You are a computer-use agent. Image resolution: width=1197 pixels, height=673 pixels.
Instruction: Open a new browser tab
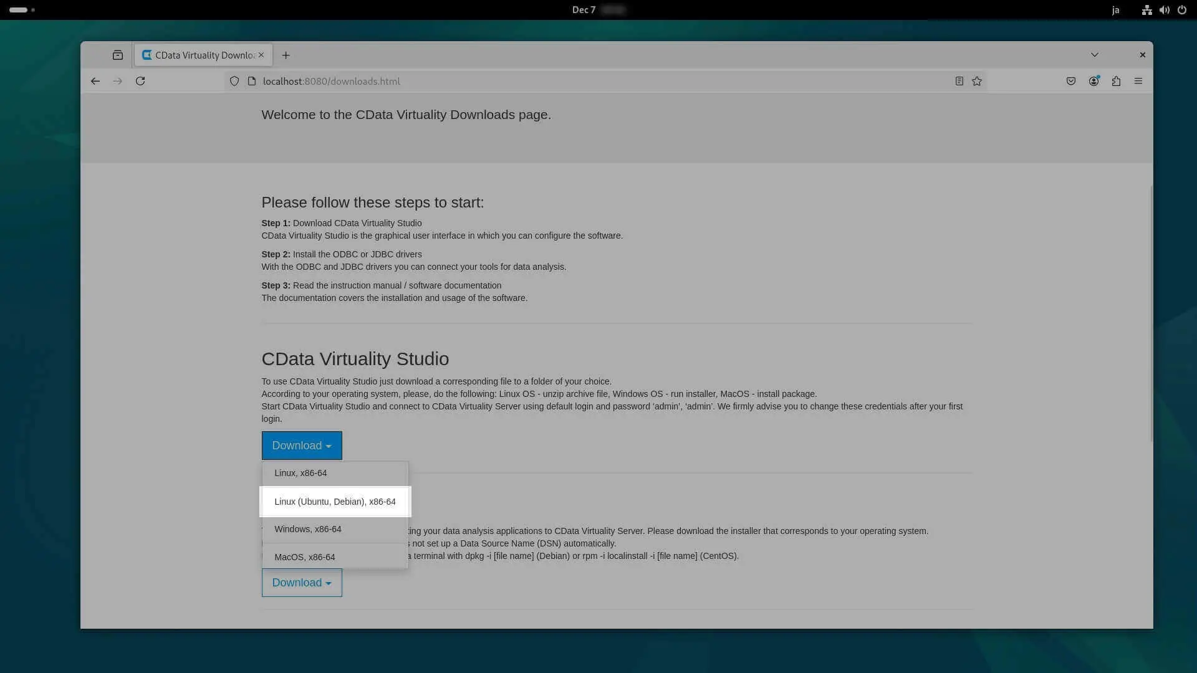286,55
